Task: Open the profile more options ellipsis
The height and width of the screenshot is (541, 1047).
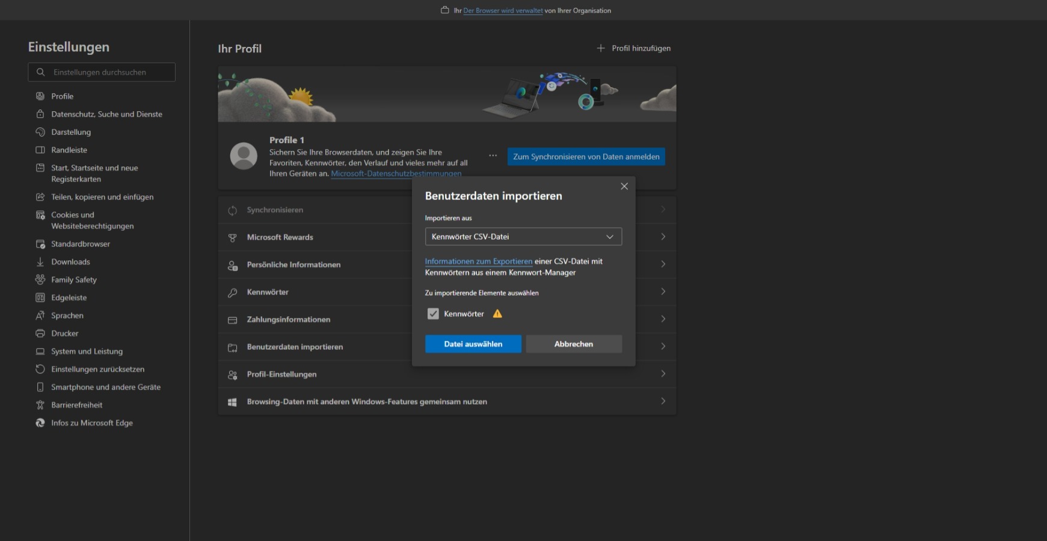Action: [x=493, y=155]
